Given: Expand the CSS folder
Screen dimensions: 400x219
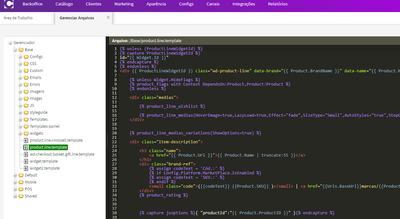Looking at the screenshot, I should pyautogui.click(x=20, y=64).
